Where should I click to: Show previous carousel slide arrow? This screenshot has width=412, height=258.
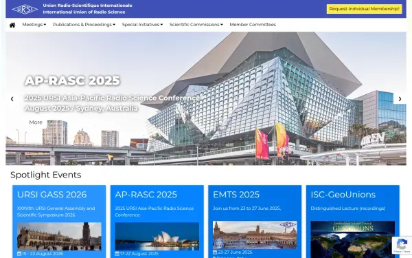tap(12, 98)
